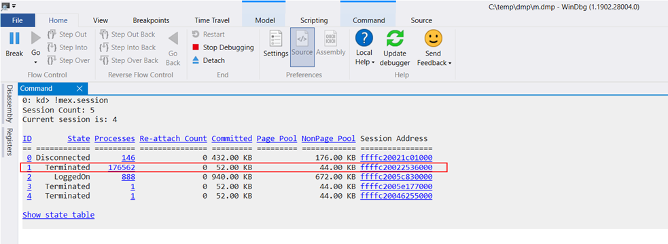668x244 pixels.
Task: Click session address ffffc20046255000
Action: pos(396,196)
